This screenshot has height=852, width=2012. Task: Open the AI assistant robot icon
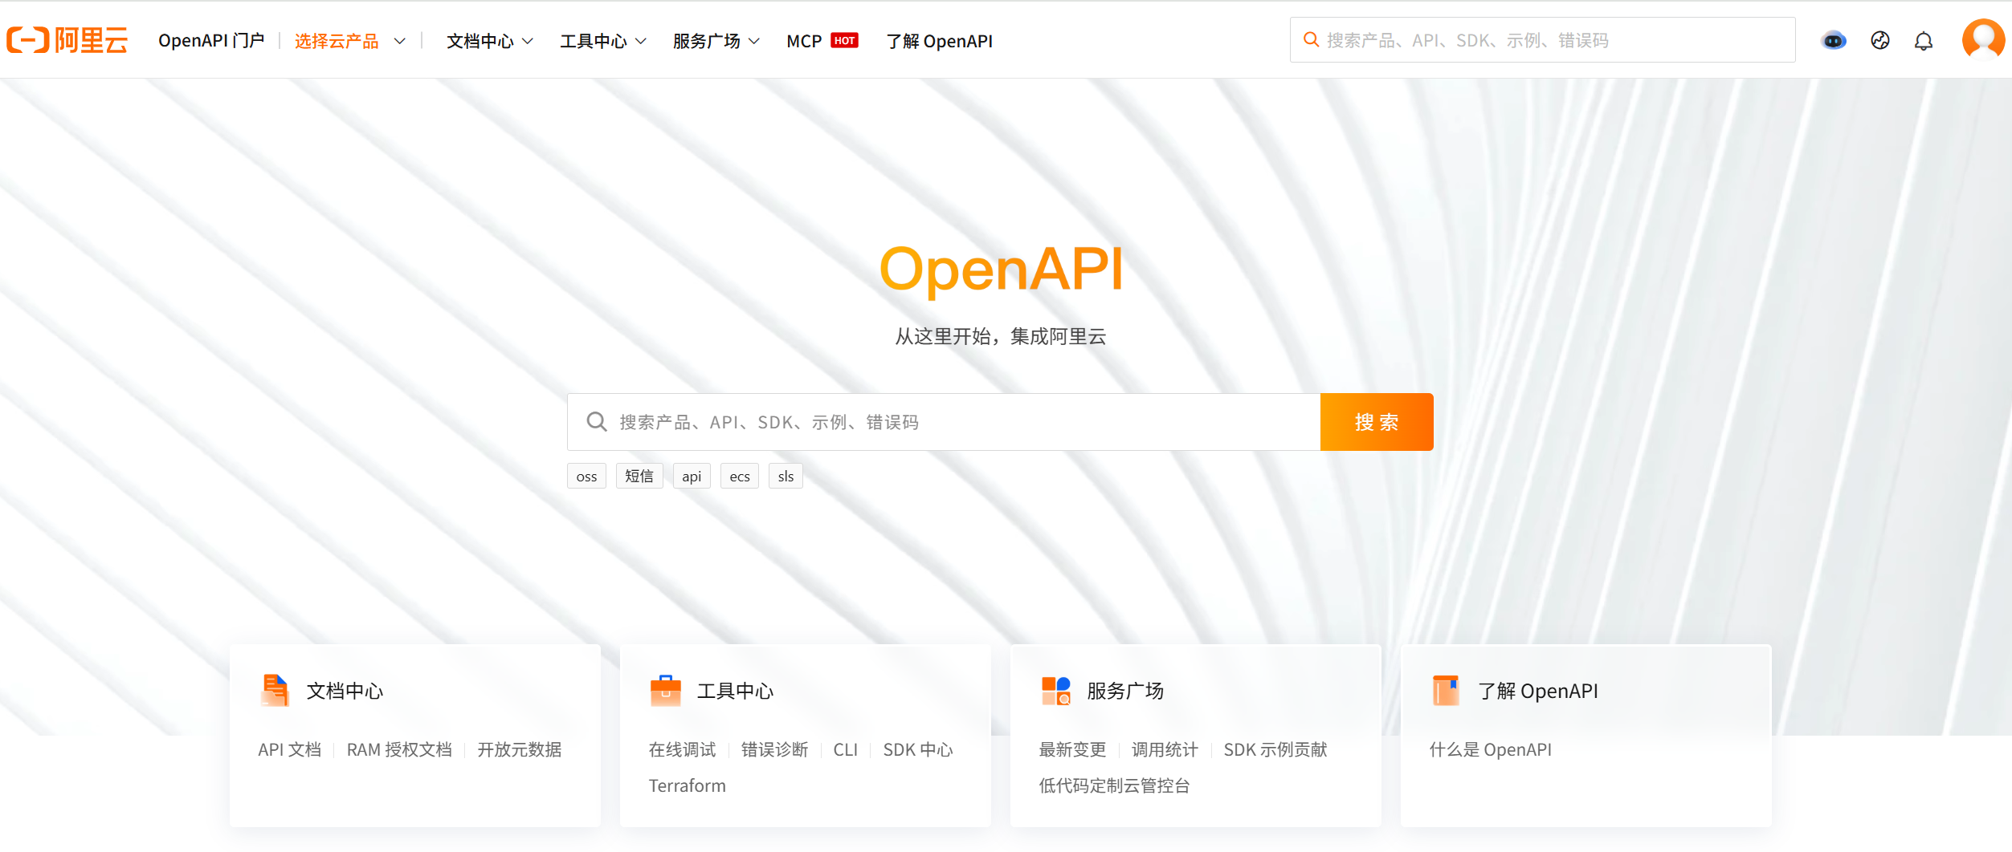pos(1834,40)
